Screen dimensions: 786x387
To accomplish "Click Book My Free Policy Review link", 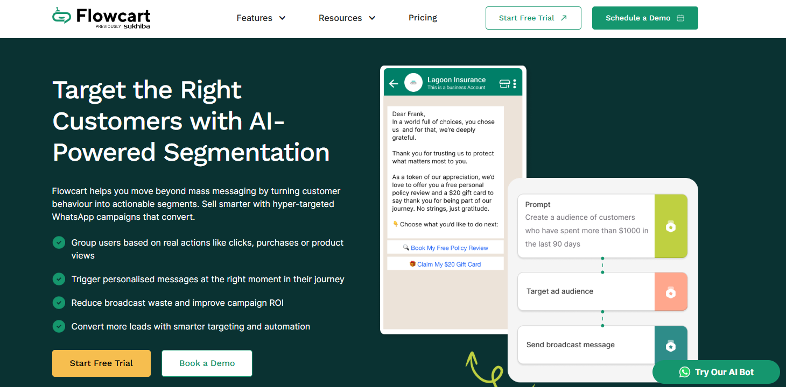I will [x=445, y=248].
